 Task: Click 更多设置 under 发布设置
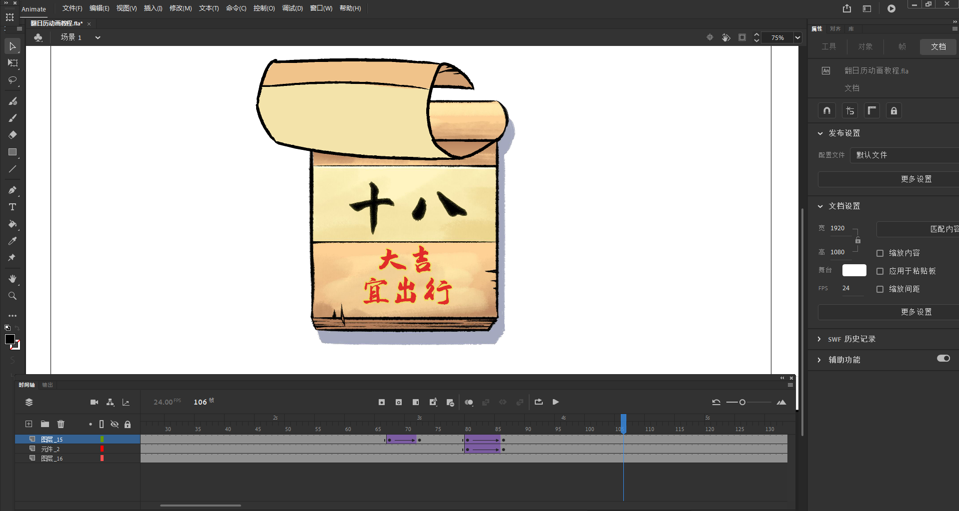[888, 179]
